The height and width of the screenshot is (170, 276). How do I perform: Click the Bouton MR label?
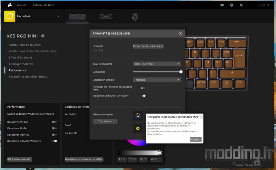[71, 133]
